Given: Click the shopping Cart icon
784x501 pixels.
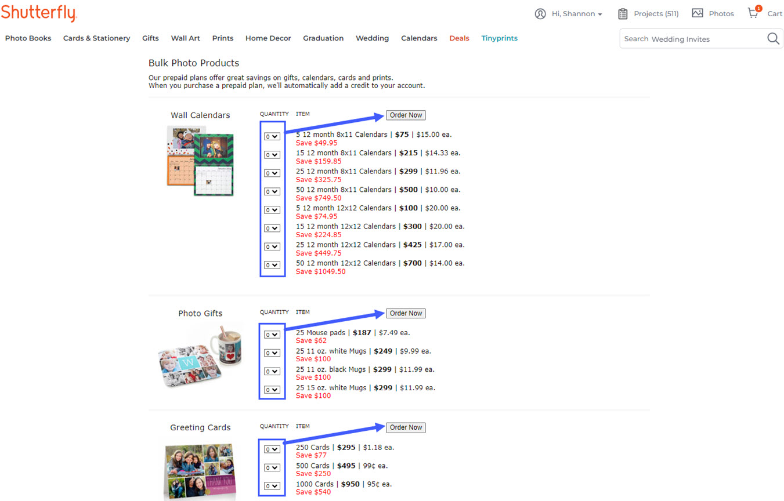Looking at the screenshot, I should 753,13.
